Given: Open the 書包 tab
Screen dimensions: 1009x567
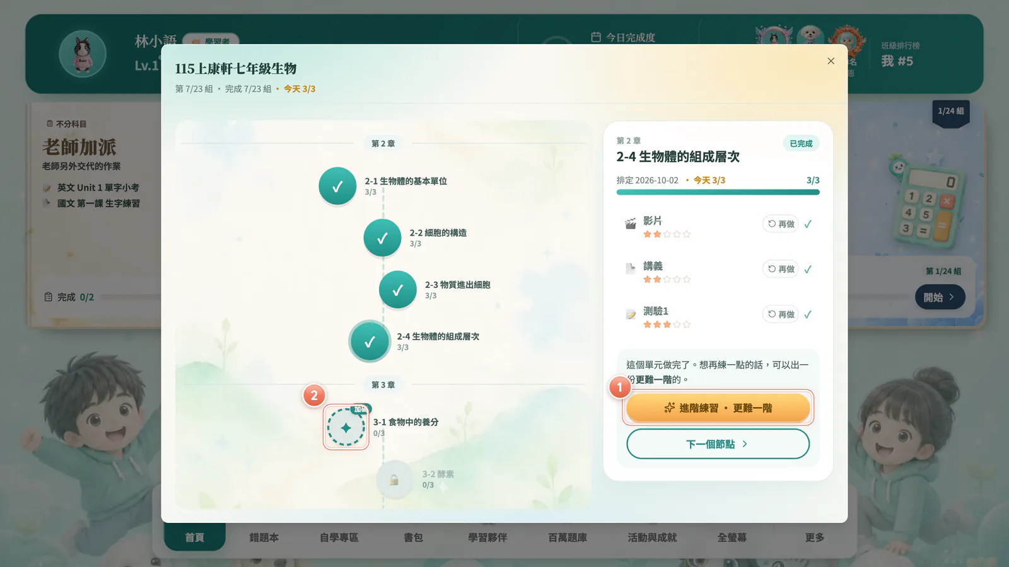Looking at the screenshot, I should tap(413, 537).
